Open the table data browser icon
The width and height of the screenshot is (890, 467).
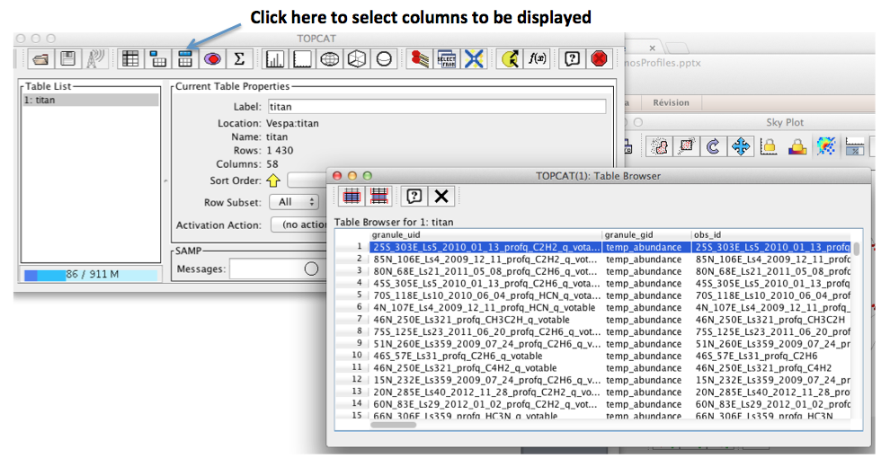130,59
